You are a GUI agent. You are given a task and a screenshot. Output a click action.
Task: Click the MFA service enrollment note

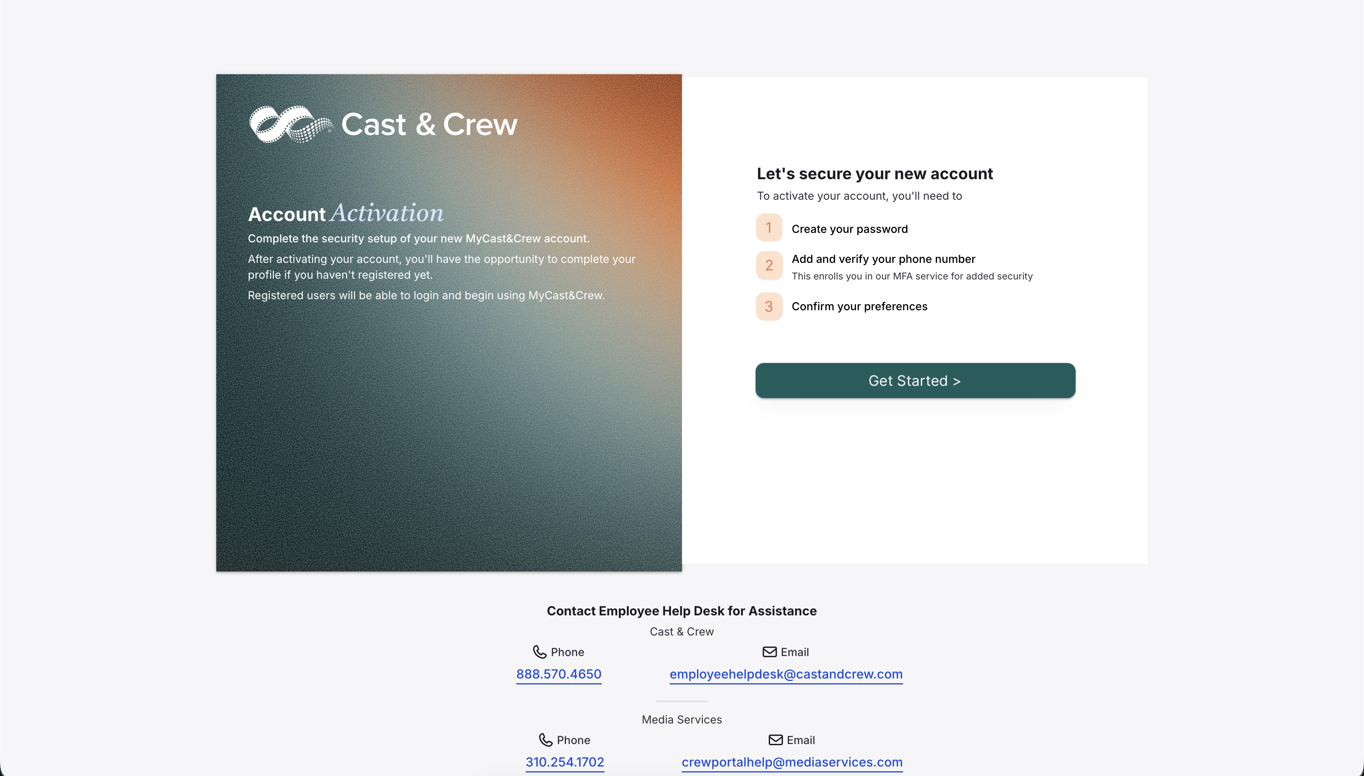click(912, 276)
